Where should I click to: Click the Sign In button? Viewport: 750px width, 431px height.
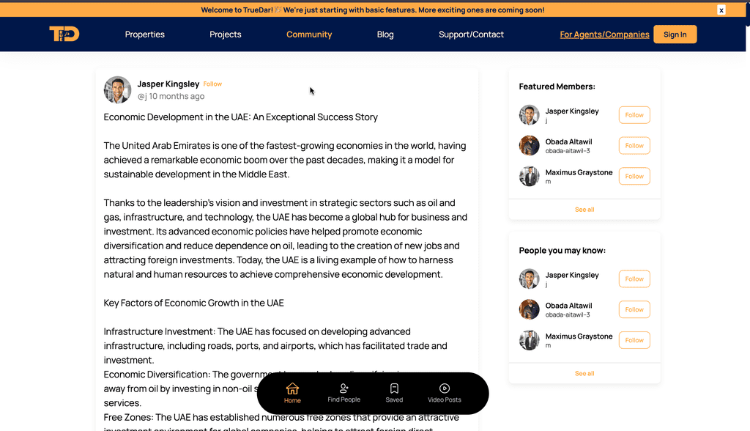[x=675, y=34]
